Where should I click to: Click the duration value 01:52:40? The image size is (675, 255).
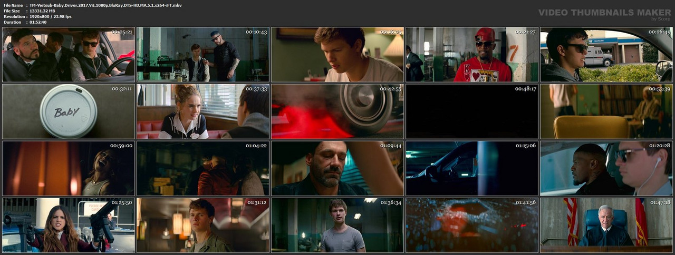[38, 22]
